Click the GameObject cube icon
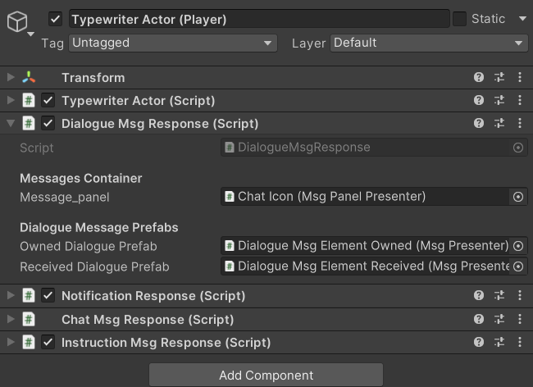The height and width of the screenshot is (387, 533). [x=17, y=21]
